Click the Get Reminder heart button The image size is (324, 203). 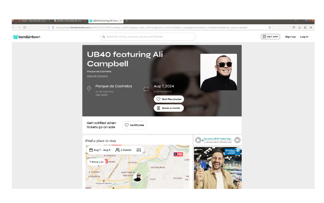[x=169, y=99]
